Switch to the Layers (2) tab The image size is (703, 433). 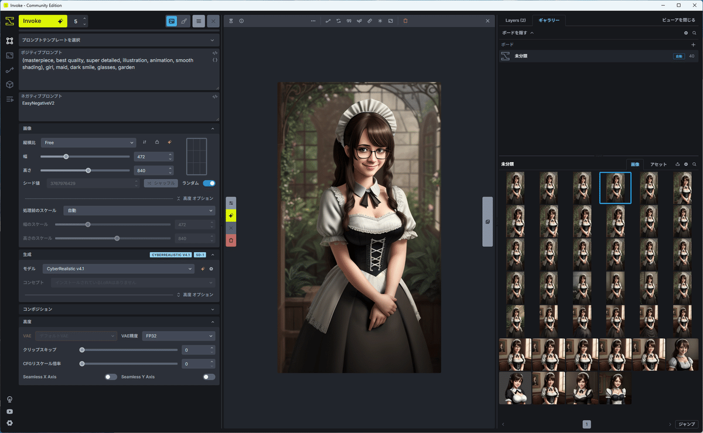(x=515, y=20)
